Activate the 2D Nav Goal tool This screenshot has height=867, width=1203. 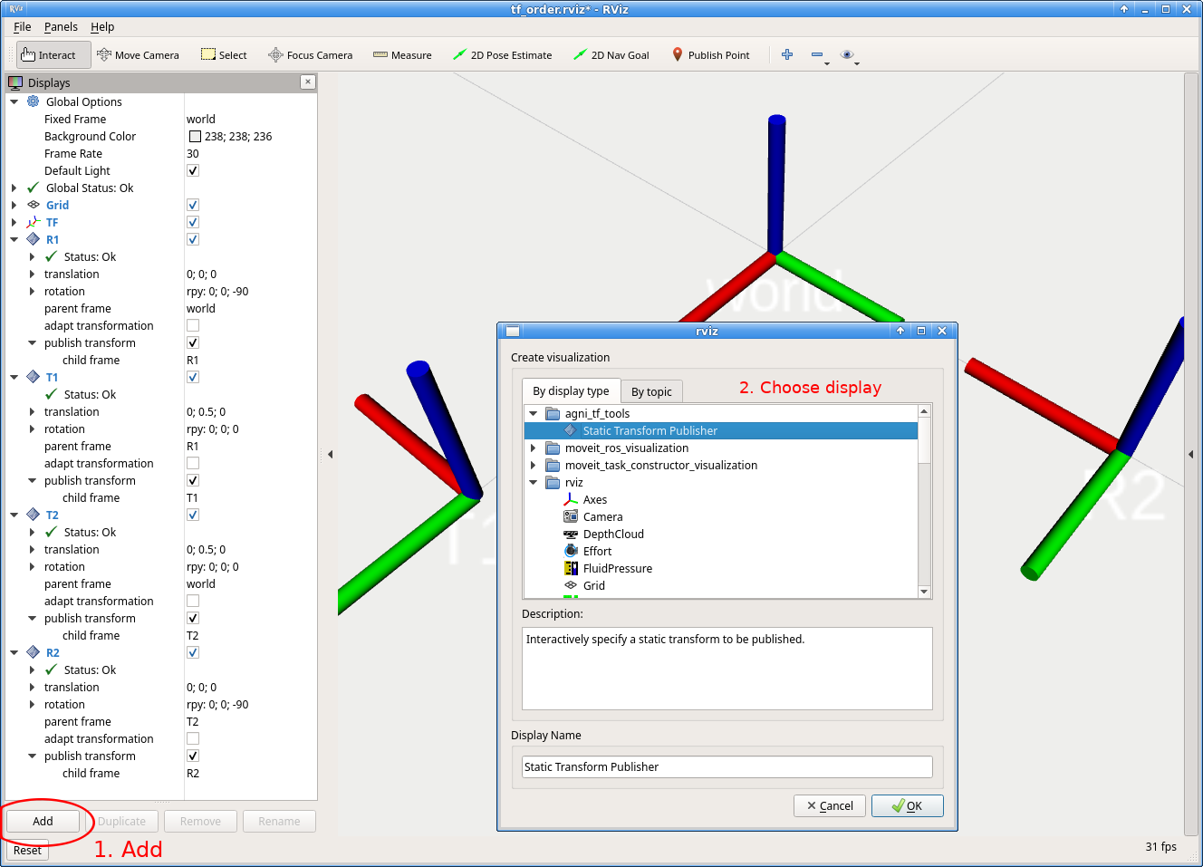coord(611,54)
